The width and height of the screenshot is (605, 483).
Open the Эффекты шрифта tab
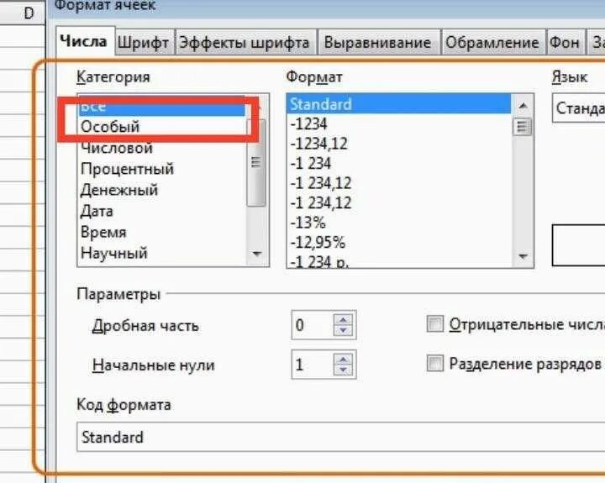pyautogui.click(x=245, y=43)
